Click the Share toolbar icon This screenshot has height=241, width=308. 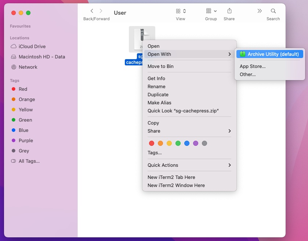click(x=229, y=11)
